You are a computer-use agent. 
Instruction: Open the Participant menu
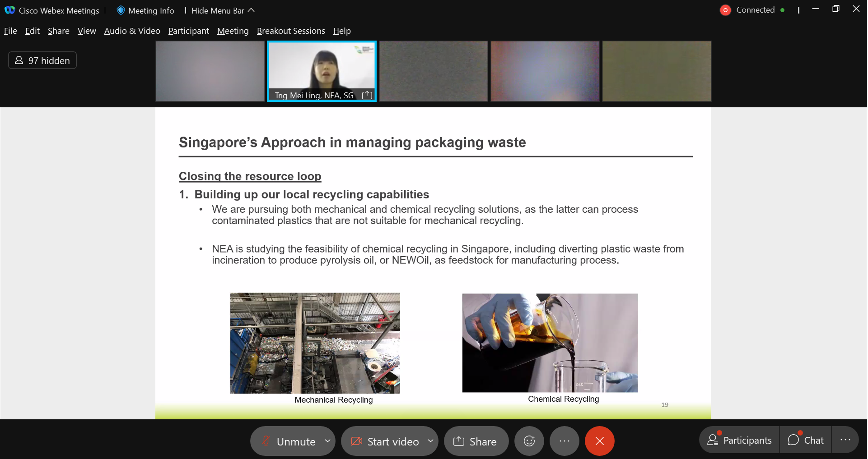click(x=188, y=31)
